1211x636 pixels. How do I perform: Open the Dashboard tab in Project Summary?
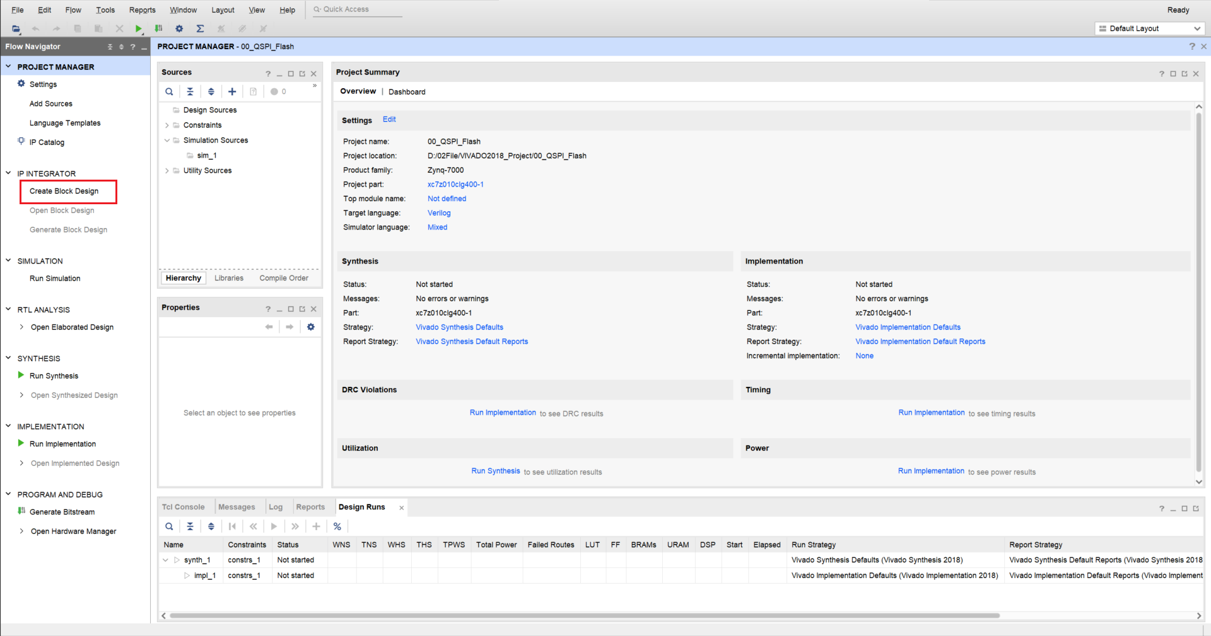[x=407, y=92]
